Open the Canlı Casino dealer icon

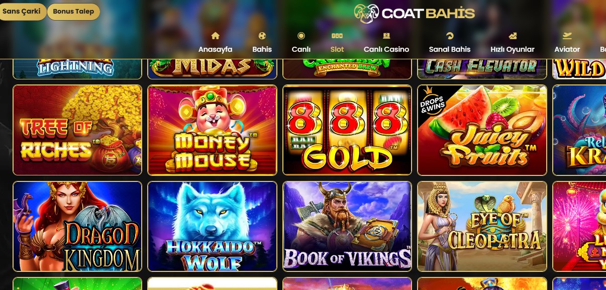(386, 36)
